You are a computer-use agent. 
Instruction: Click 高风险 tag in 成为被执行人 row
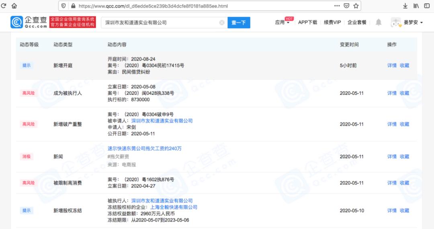(x=29, y=93)
